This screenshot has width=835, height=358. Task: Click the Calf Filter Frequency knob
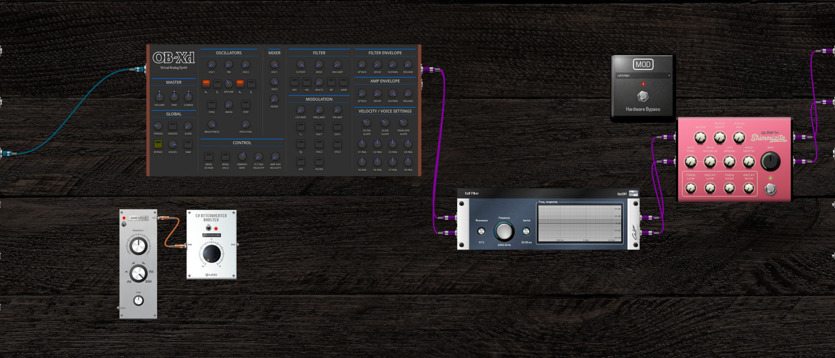click(x=504, y=232)
